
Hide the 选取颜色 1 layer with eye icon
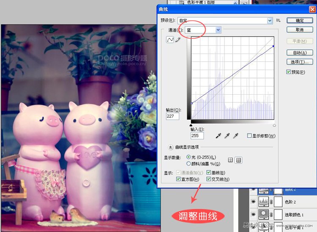[x=253, y=214]
